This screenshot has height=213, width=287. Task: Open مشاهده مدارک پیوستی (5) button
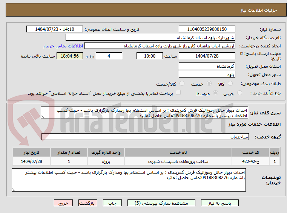[161, 203]
